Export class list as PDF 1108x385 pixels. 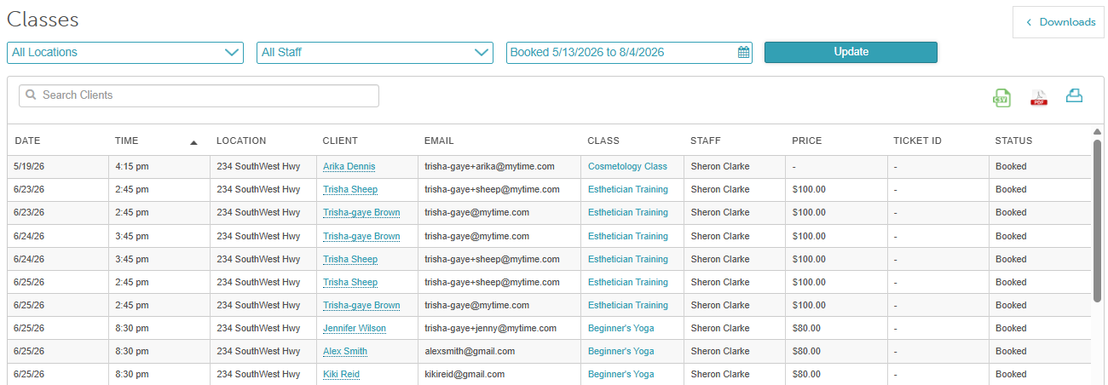coord(1039,97)
